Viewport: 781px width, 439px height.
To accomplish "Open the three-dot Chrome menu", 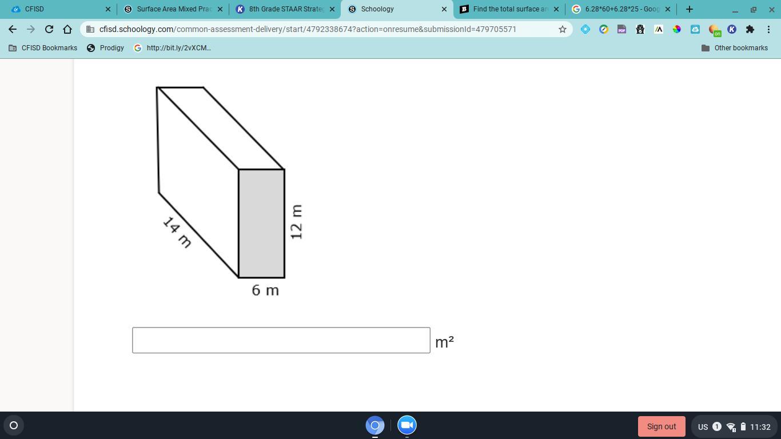I will point(769,29).
